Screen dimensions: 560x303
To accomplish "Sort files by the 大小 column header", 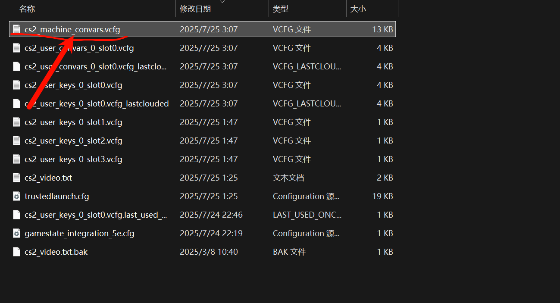I will (358, 9).
